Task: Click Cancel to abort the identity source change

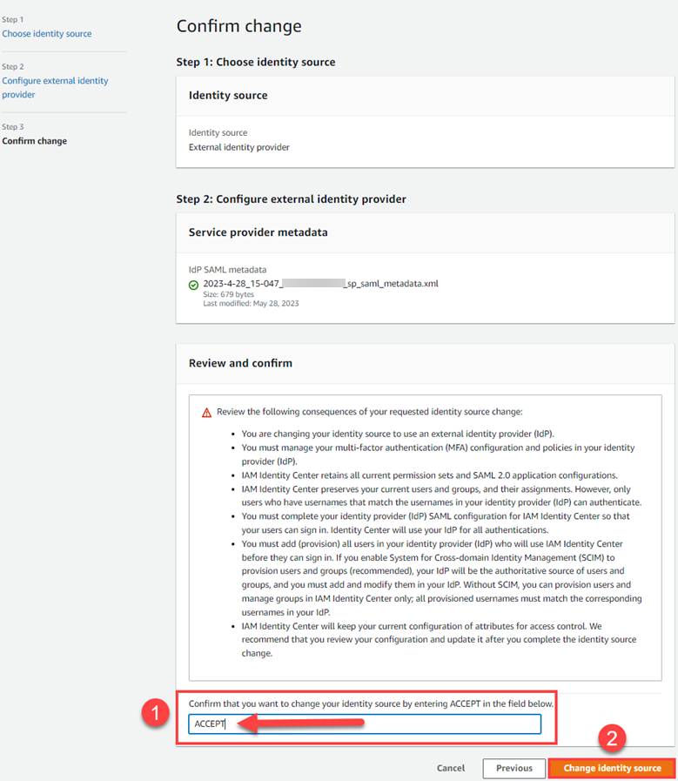Action: point(450,768)
